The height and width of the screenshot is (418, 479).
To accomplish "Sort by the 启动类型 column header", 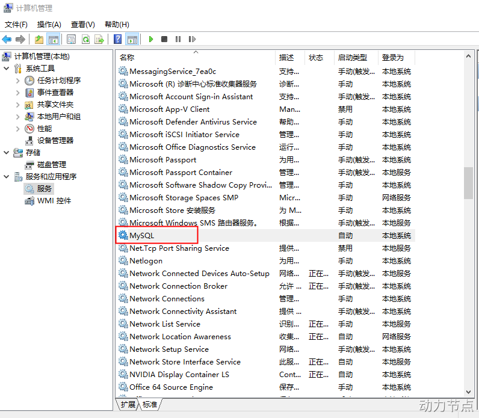I will tap(356, 57).
